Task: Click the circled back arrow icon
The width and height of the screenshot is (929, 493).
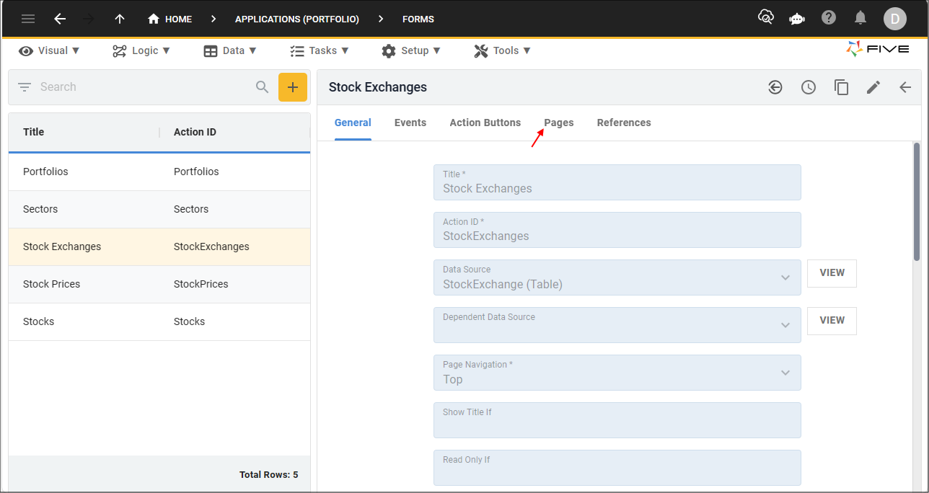Action: (x=775, y=87)
